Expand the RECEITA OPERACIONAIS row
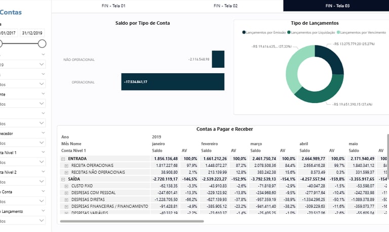The width and height of the screenshot is (389, 232). pyautogui.click(x=67, y=165)
